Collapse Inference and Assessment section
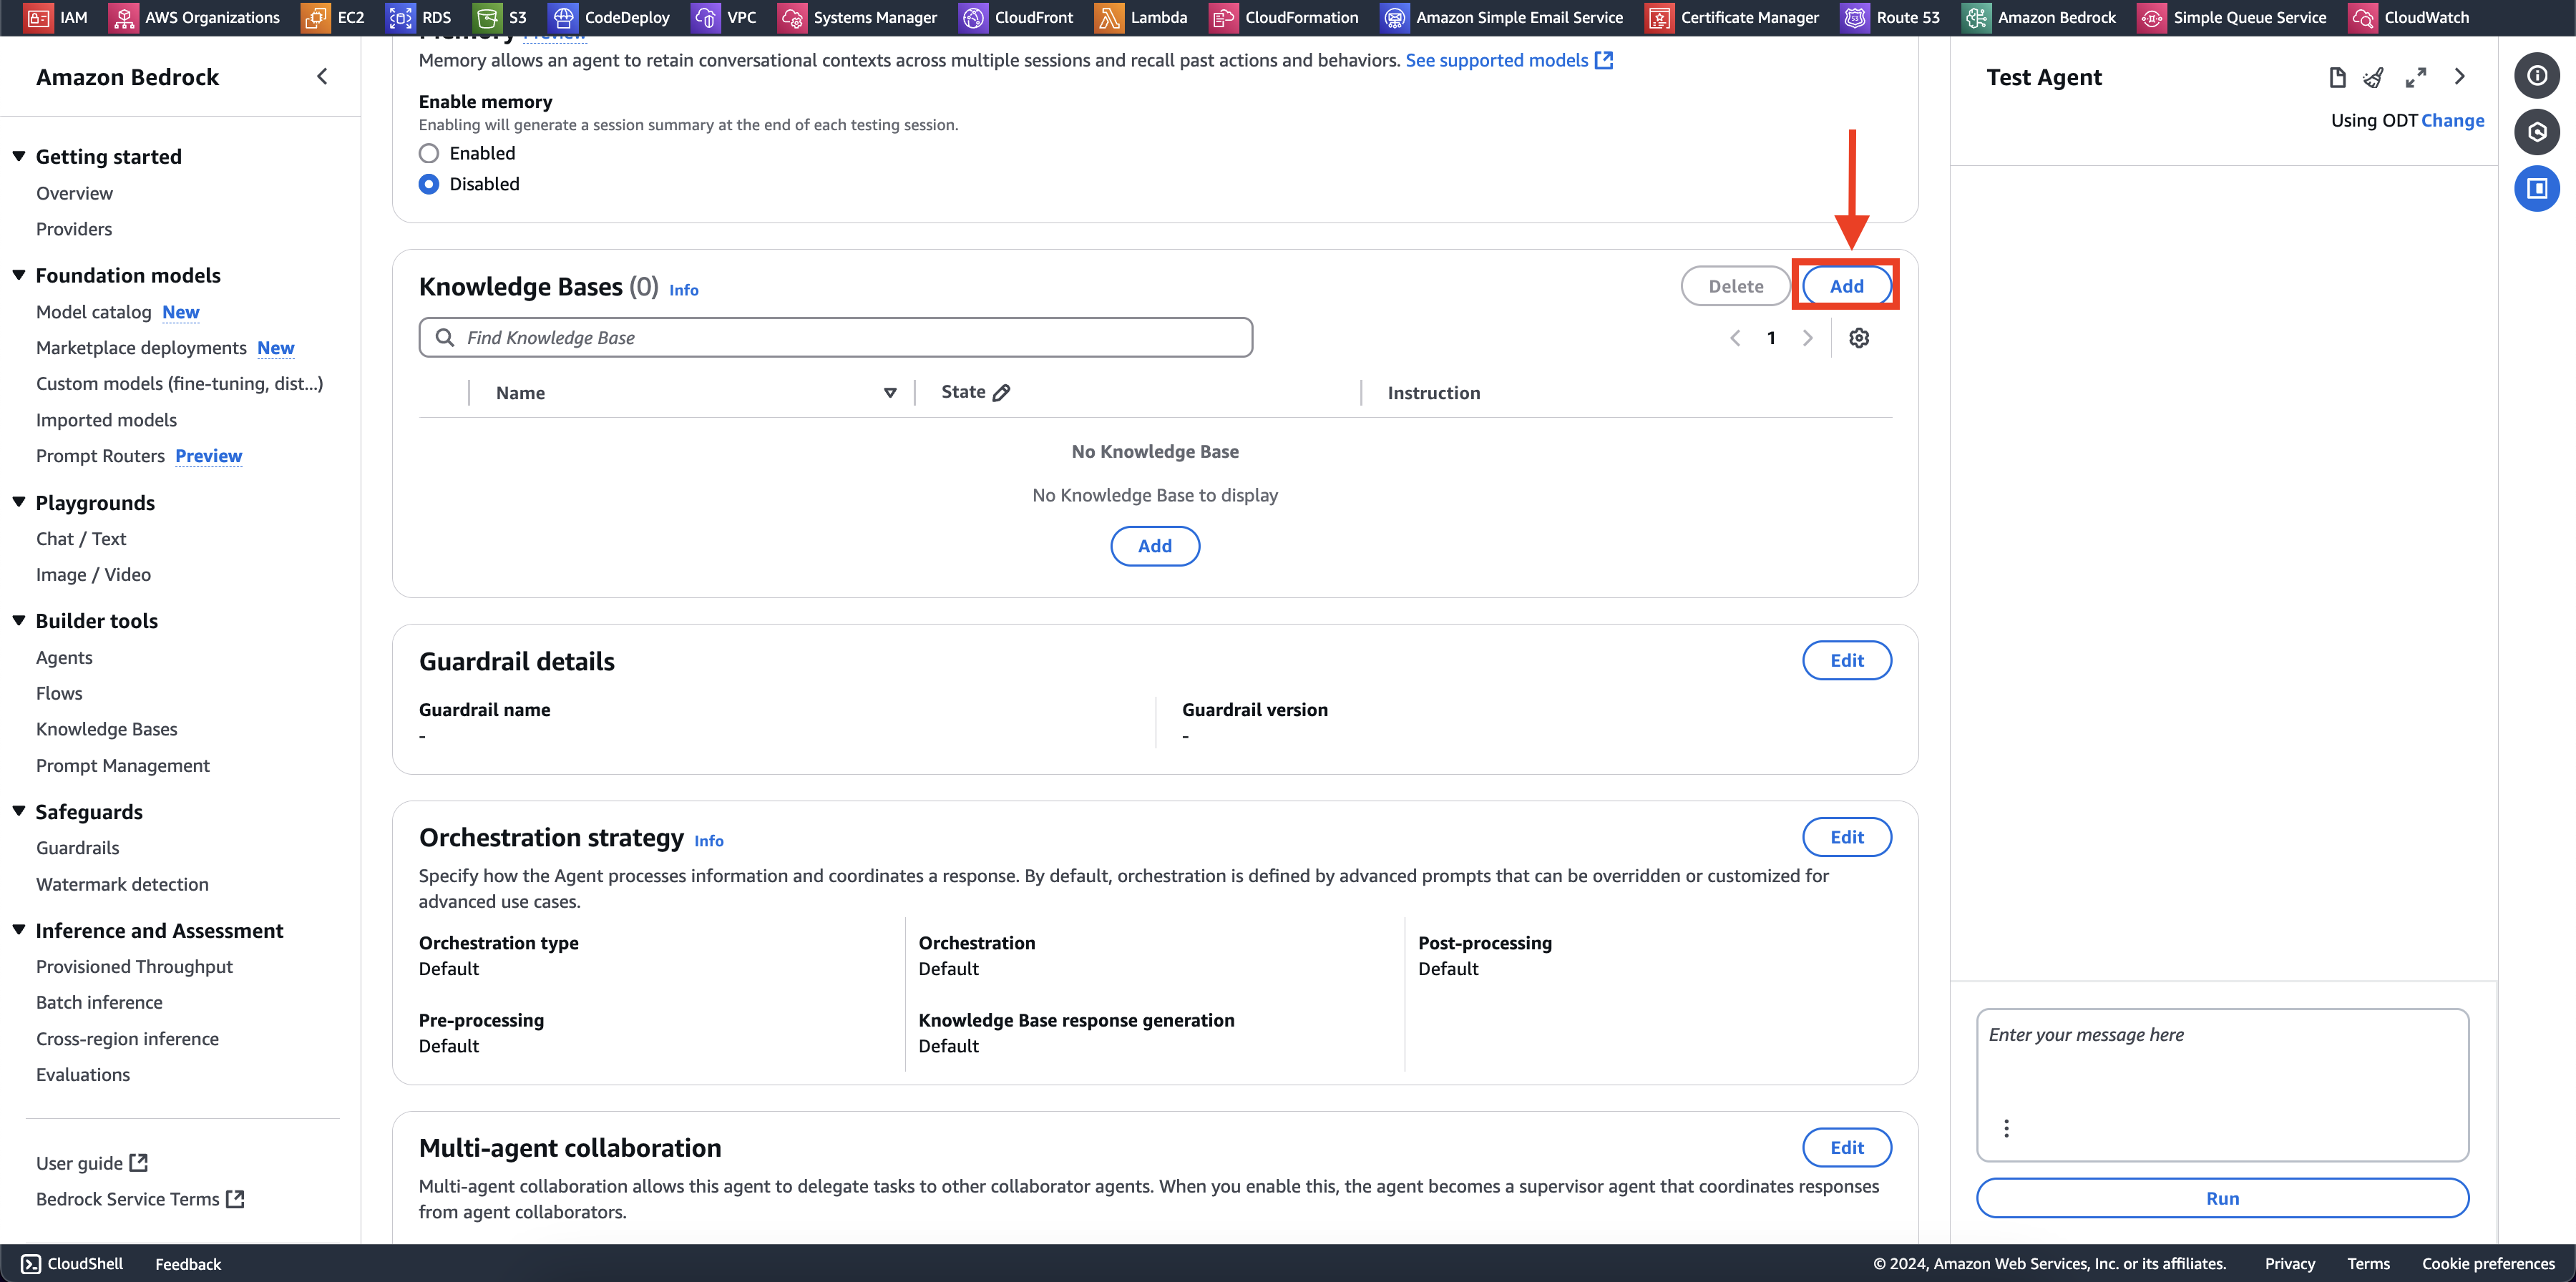2576x1282 pixels. (19, 930)
